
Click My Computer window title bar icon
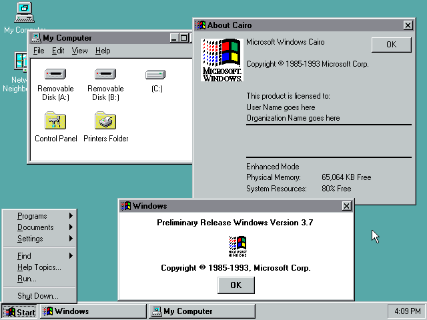tap(35, 38)
